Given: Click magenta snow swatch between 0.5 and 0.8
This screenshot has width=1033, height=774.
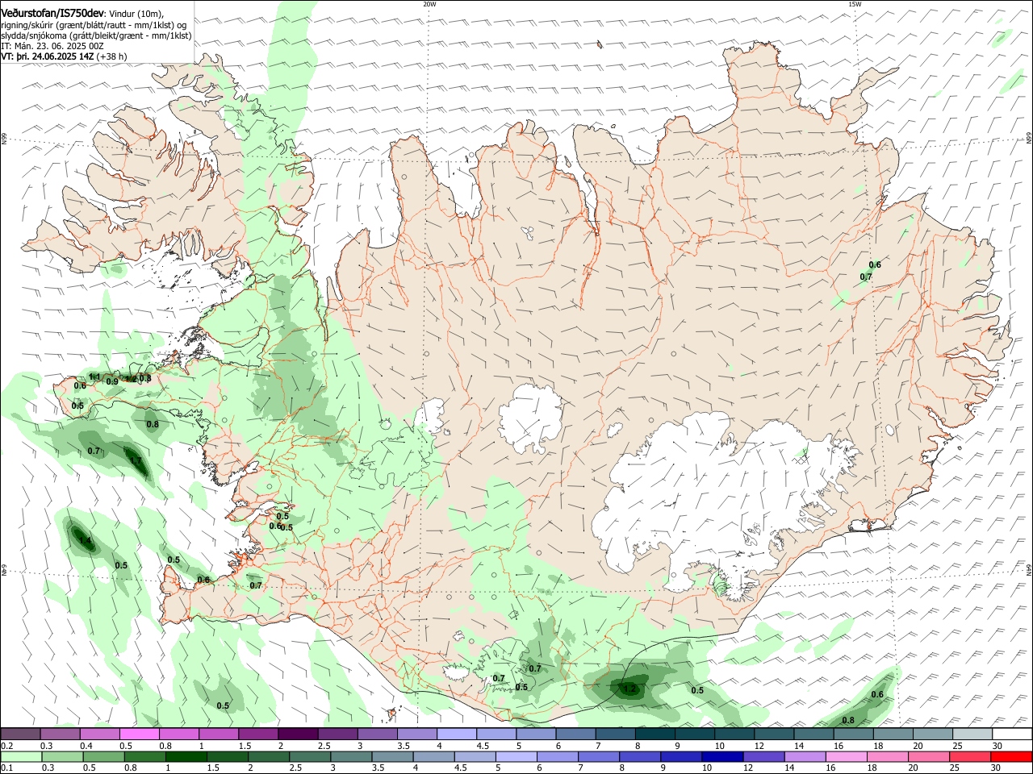Looking at the screenshot, I should click(139, 734).
